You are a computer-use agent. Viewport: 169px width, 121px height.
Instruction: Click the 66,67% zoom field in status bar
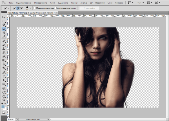tap(11, 120)
